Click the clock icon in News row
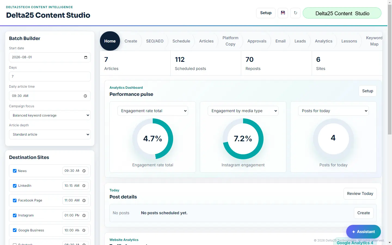392x245 pixels. point(84,171)
